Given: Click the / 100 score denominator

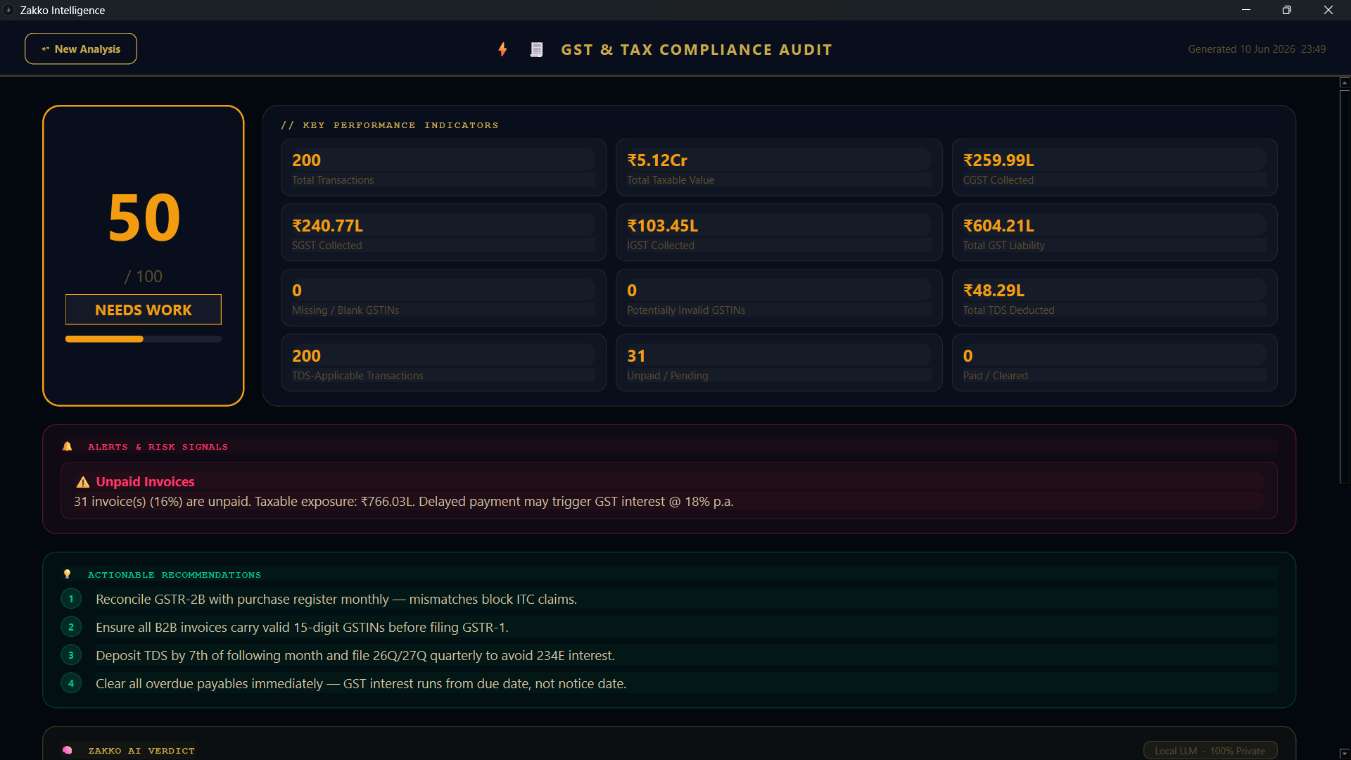Looking at the screenshot, I should point(144,277).
